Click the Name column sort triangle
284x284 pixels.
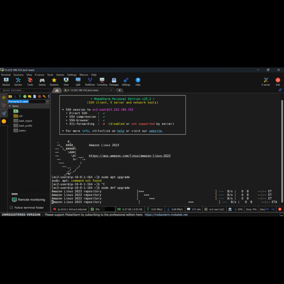pyautogui.click(x=10, y=106)
